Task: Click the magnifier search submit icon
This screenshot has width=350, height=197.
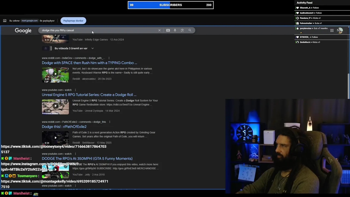Action: pyautogui.click(x=190, y=30)
